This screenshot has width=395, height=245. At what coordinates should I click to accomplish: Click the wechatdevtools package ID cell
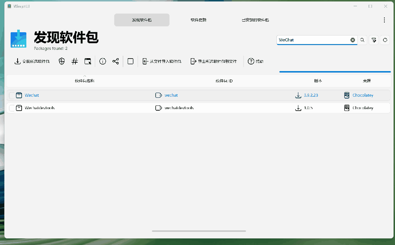click(x=179, y=108)
